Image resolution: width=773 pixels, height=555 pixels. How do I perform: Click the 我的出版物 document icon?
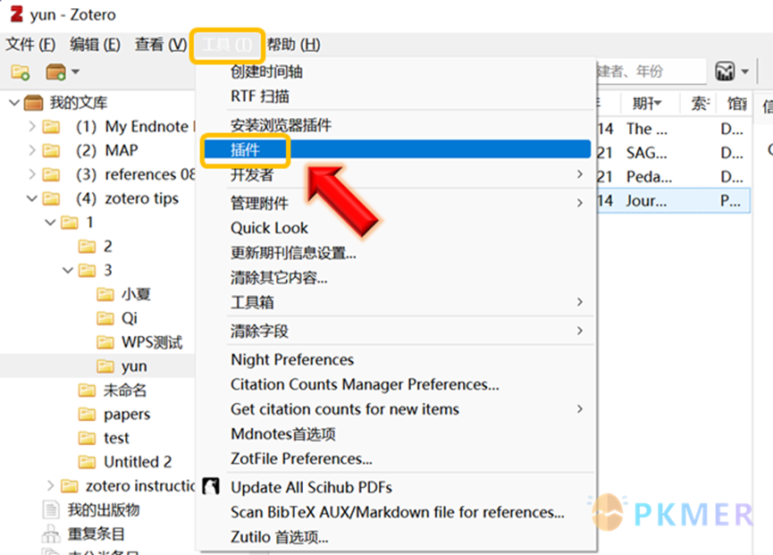51,509
